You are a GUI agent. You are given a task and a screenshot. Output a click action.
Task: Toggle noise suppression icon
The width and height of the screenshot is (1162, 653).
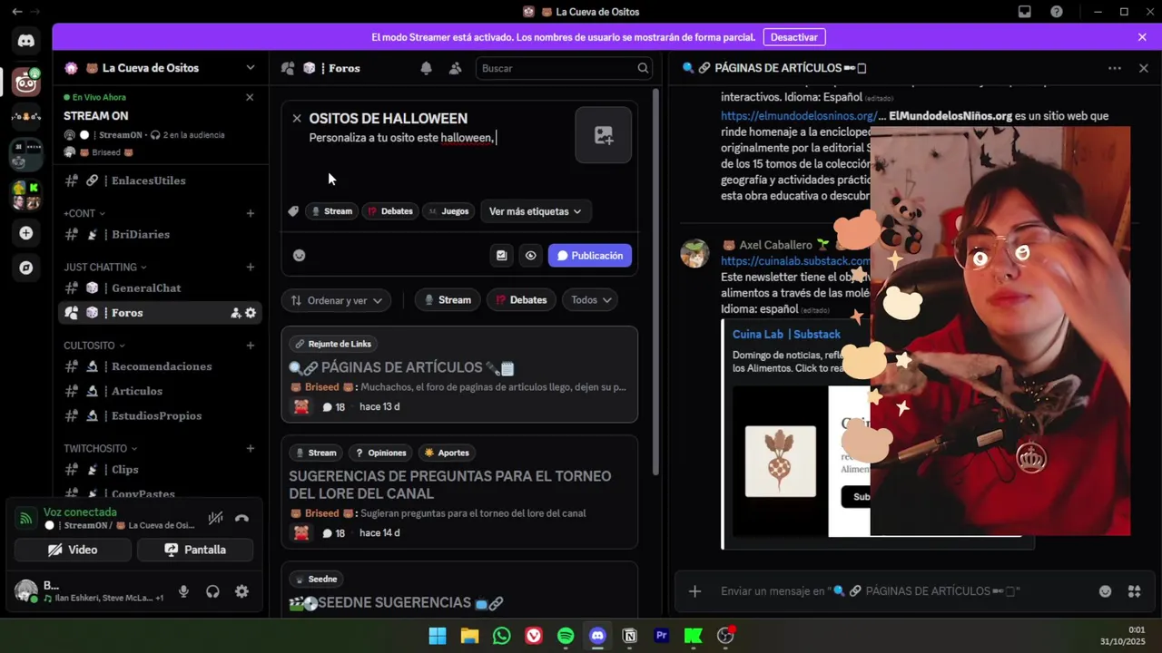pyautogui.click(x=215, y=519)
